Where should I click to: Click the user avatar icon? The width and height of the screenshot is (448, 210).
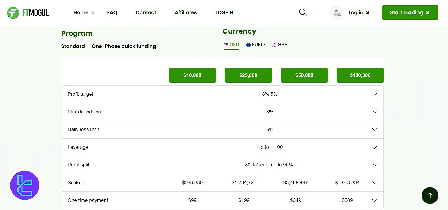tap(337, 12)
